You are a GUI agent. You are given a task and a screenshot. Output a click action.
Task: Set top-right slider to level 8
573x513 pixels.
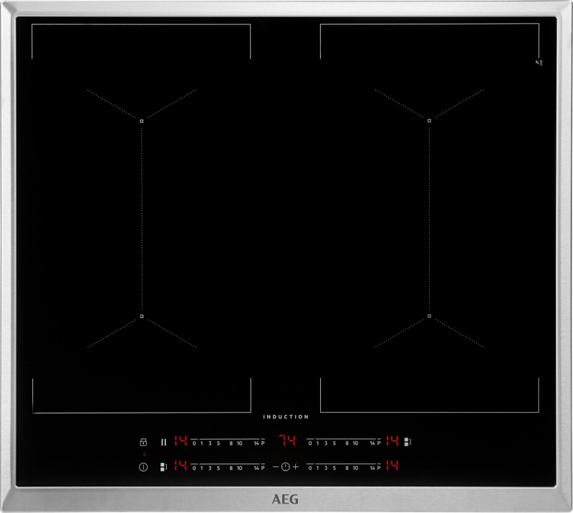347,444
